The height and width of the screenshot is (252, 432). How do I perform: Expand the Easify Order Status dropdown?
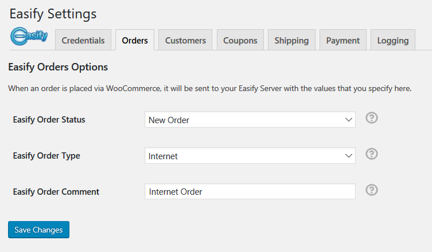click(250, 120)
